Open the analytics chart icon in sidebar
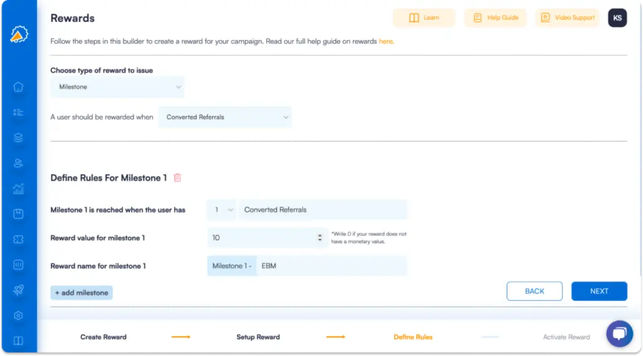Screen dimensions: 643x356 pos(18,188)
